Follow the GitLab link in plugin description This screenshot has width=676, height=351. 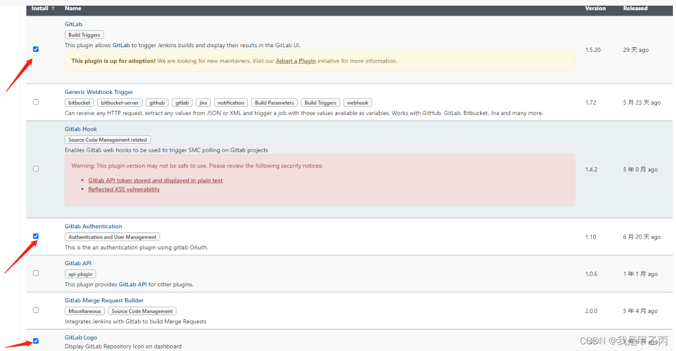point(121,45)
